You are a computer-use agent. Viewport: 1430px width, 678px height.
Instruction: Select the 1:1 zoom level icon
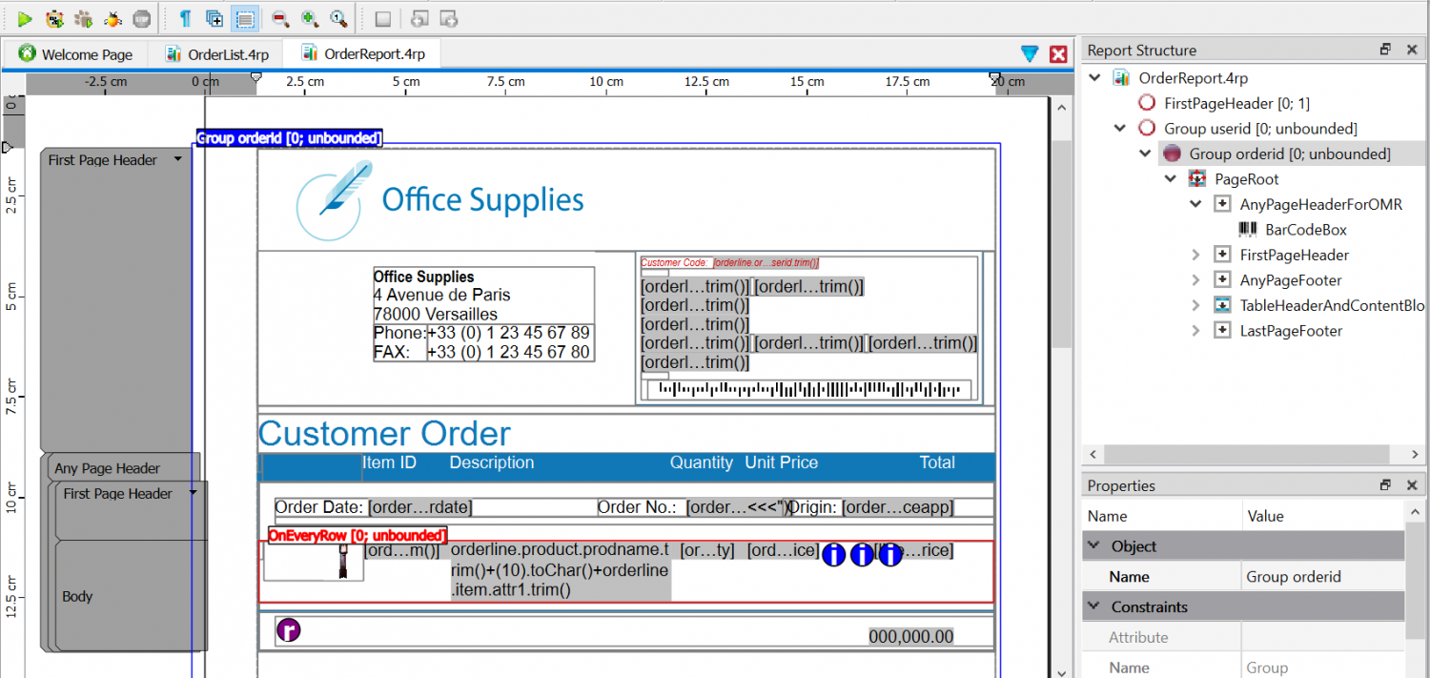336,18
